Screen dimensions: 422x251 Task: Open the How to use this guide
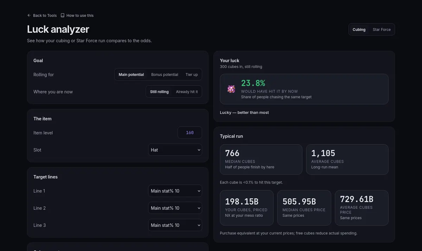pyautogui.click(x=77, y=15)
